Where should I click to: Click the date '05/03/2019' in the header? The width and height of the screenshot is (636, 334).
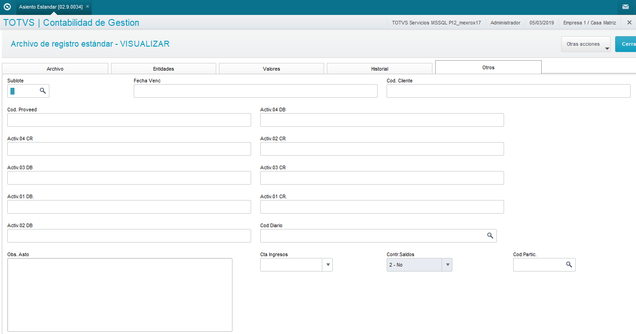click(x=542, y=23)
